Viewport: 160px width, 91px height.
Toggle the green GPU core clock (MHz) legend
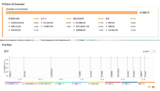[x=46, y=83]
